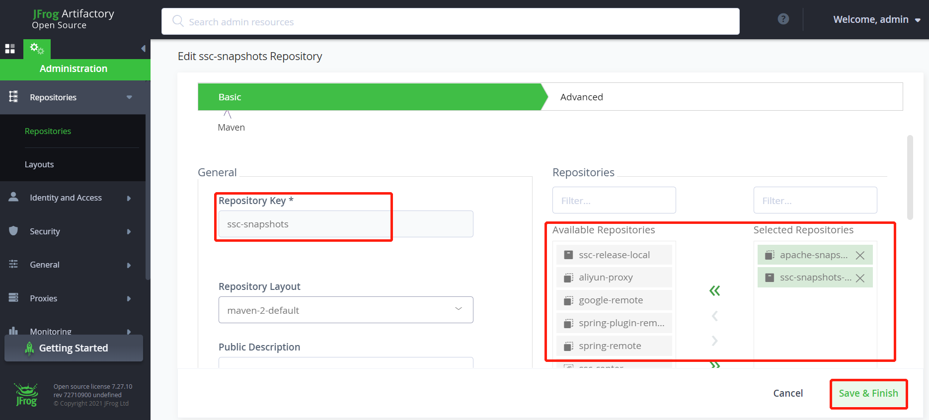Click the JFrog frog logo at bottom

click(x=26, y=395)
